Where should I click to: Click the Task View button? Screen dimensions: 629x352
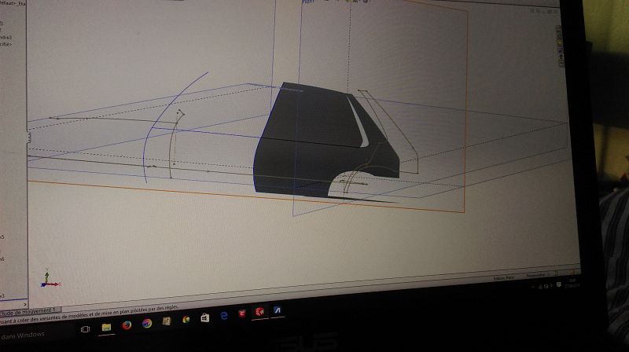[x=86, y=328]
